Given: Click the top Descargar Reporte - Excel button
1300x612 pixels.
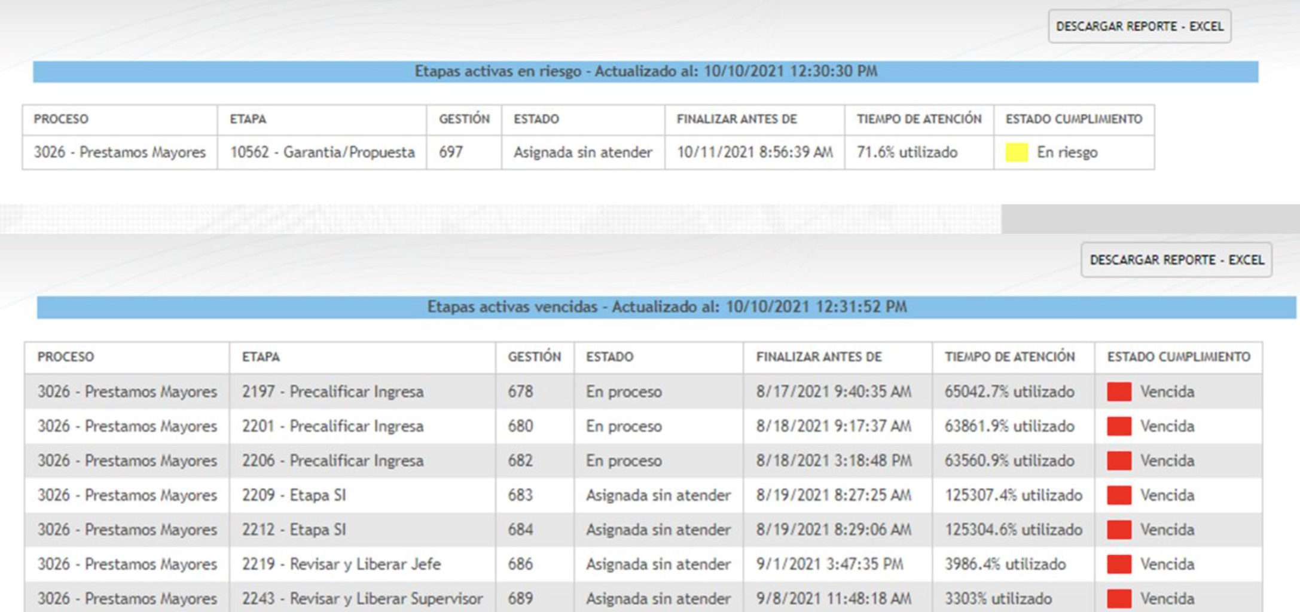Looking at the screenshot, I should (x=1139, y=26).
